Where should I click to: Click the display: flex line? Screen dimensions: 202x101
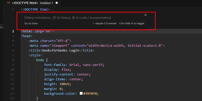point(58,70)
